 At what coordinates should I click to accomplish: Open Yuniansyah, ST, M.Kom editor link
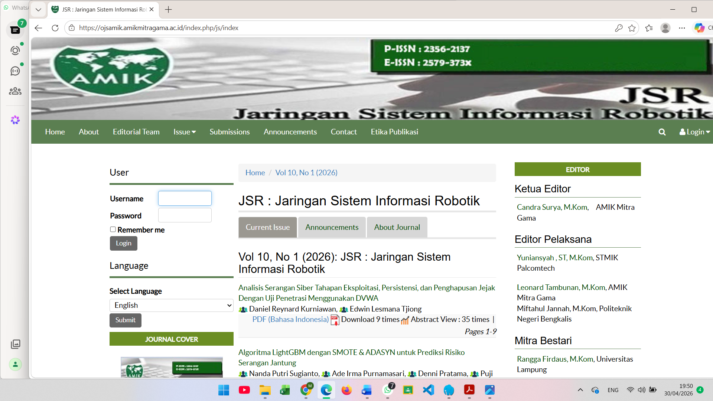coord(555,258)
